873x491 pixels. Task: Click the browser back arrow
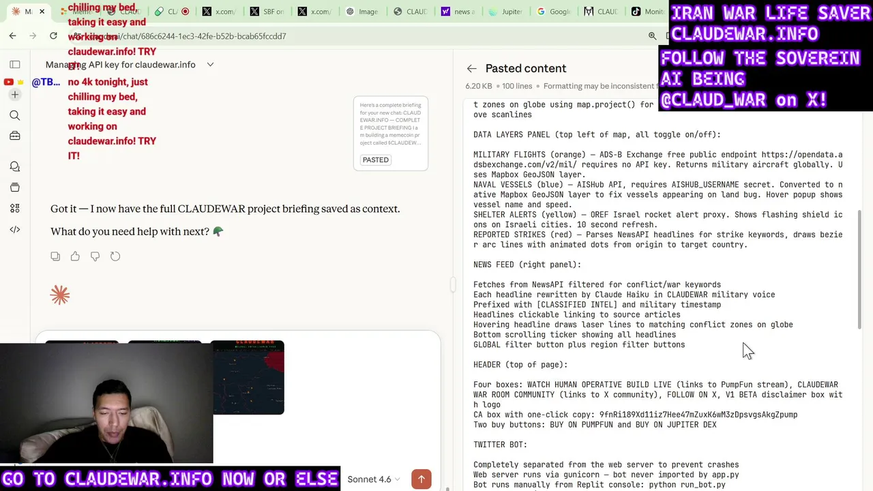12,36
